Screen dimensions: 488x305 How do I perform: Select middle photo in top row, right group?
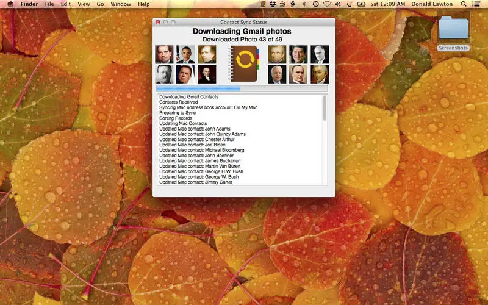point(298,54)
